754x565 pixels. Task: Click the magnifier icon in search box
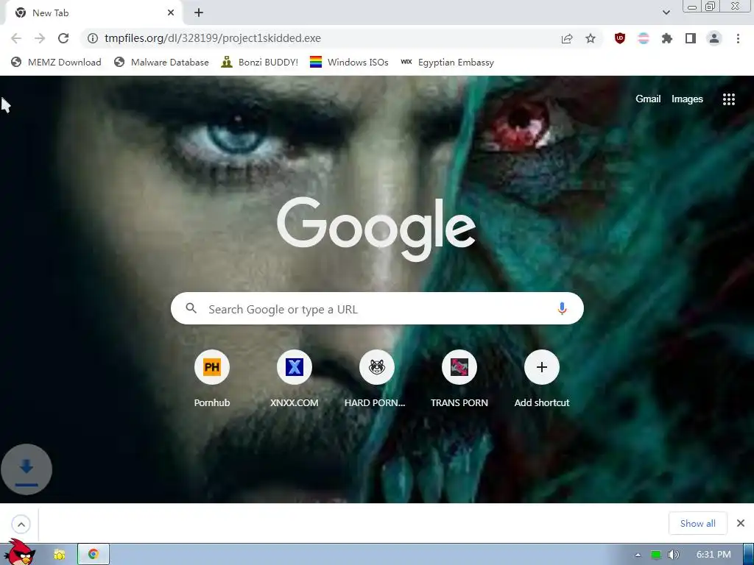coord(191,308)
